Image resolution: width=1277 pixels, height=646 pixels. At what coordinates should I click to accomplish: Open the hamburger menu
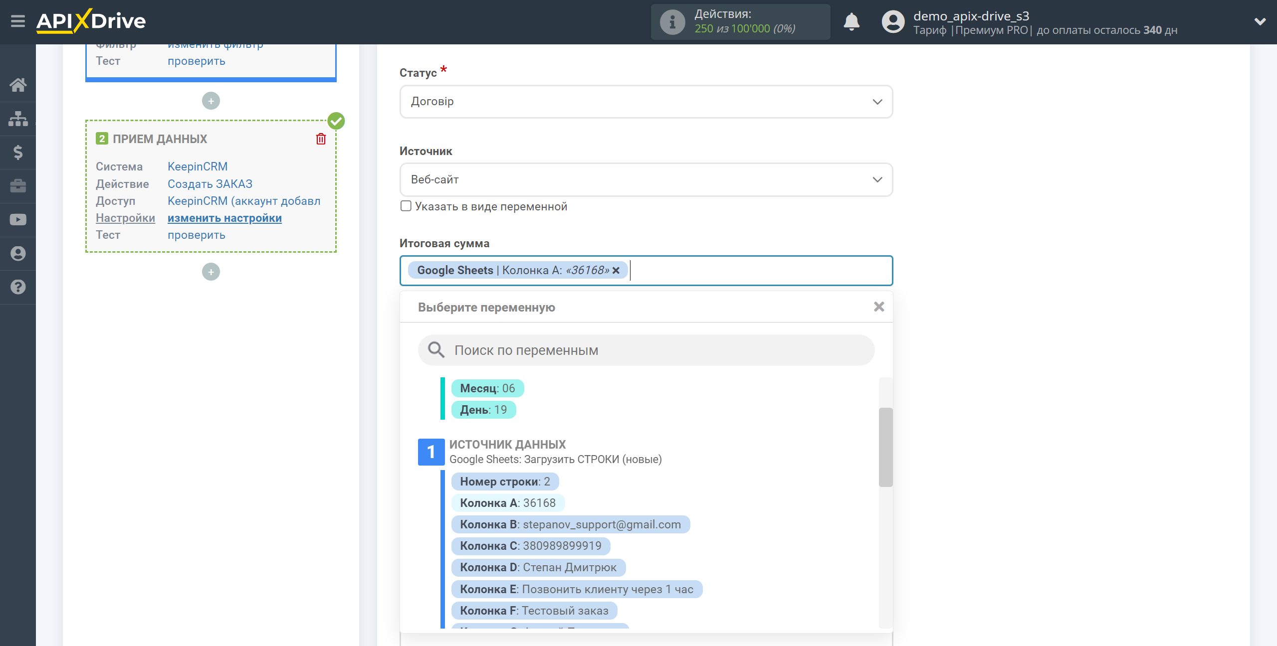tap(18, 21)
